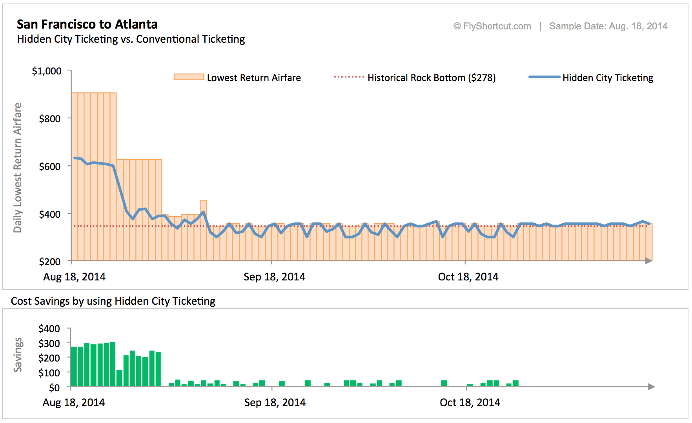Click the Historical Rock Bottom ($278) legend label

point(432,78)
